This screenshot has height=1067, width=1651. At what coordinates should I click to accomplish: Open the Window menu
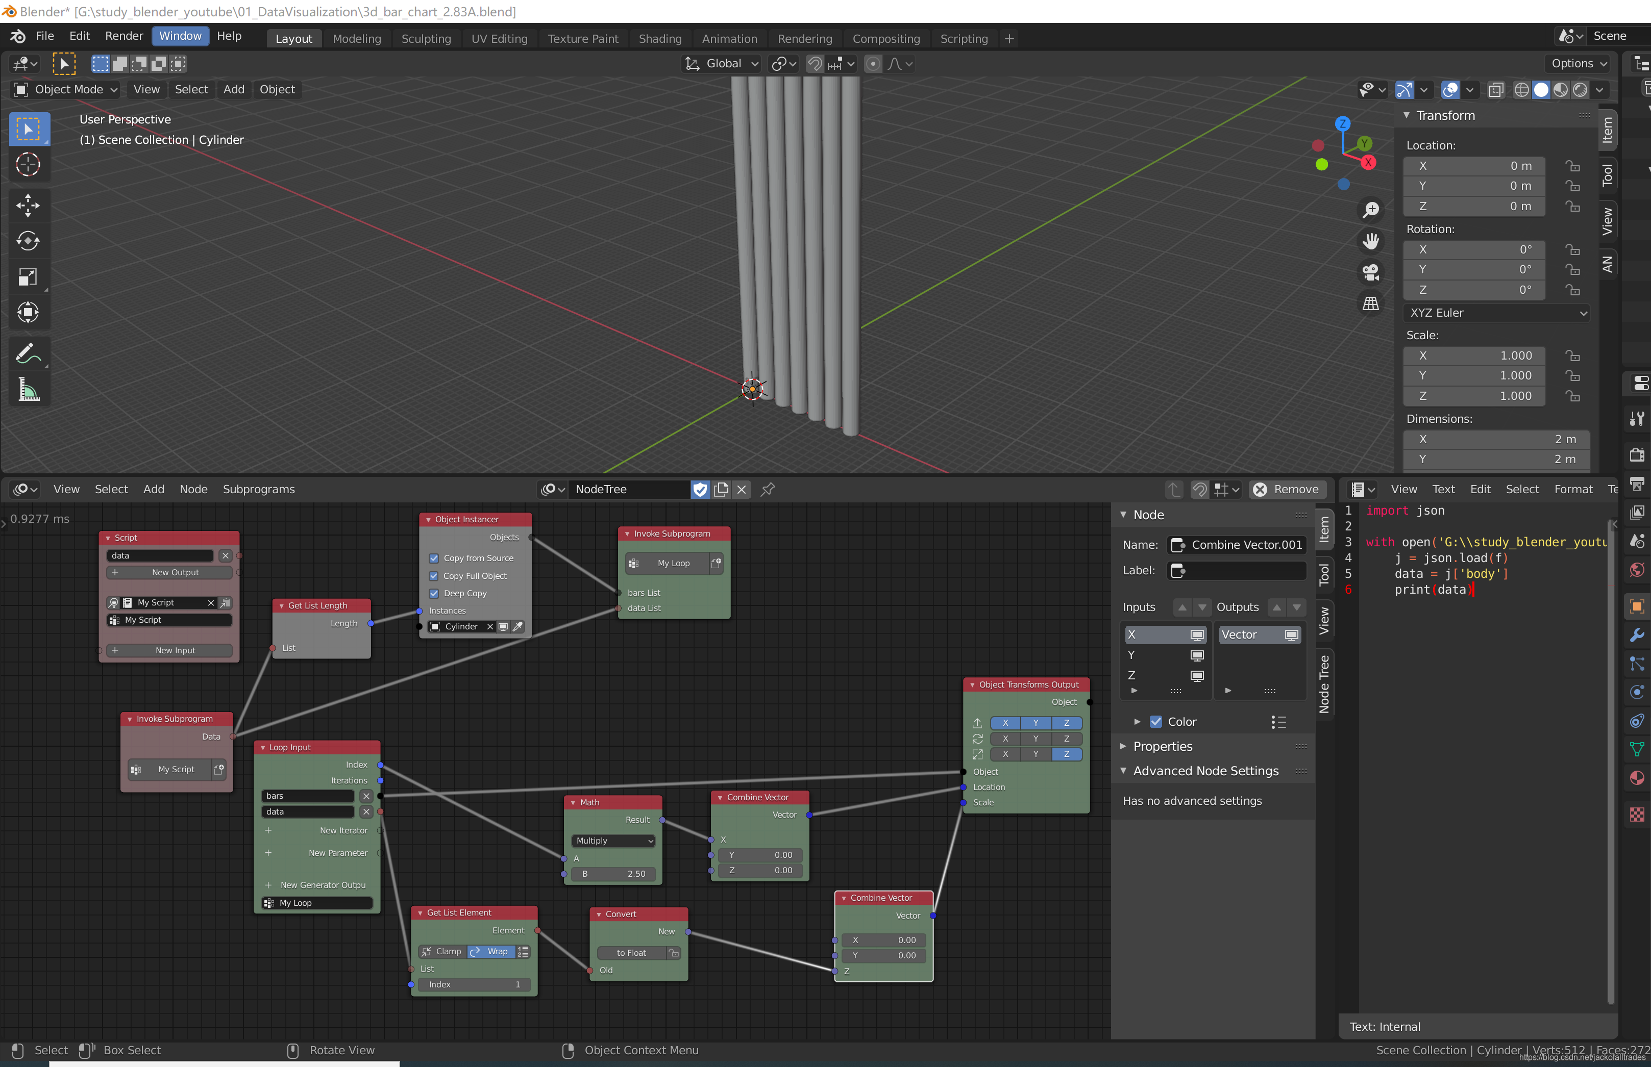(x=180, y=36)
